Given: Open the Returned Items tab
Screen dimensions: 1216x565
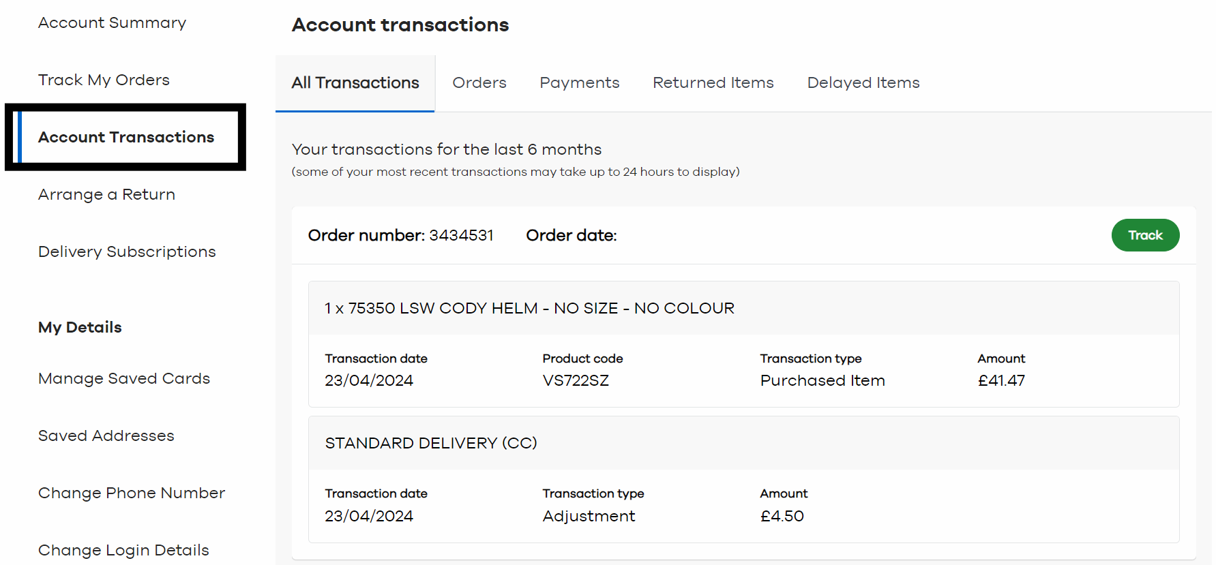Looking at the screenshot, I should [713, 82].
